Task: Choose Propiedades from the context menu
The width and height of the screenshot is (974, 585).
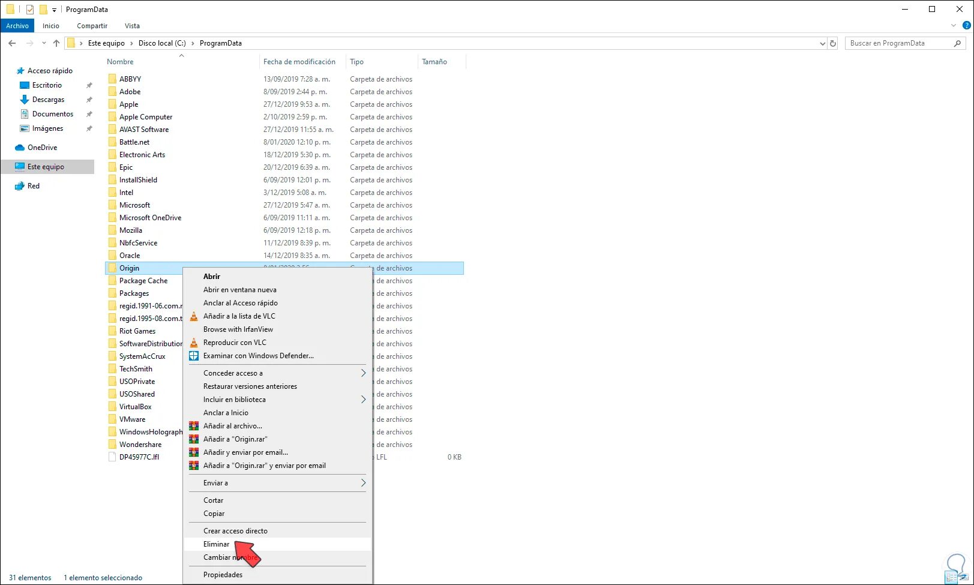Action: (223, 575)
